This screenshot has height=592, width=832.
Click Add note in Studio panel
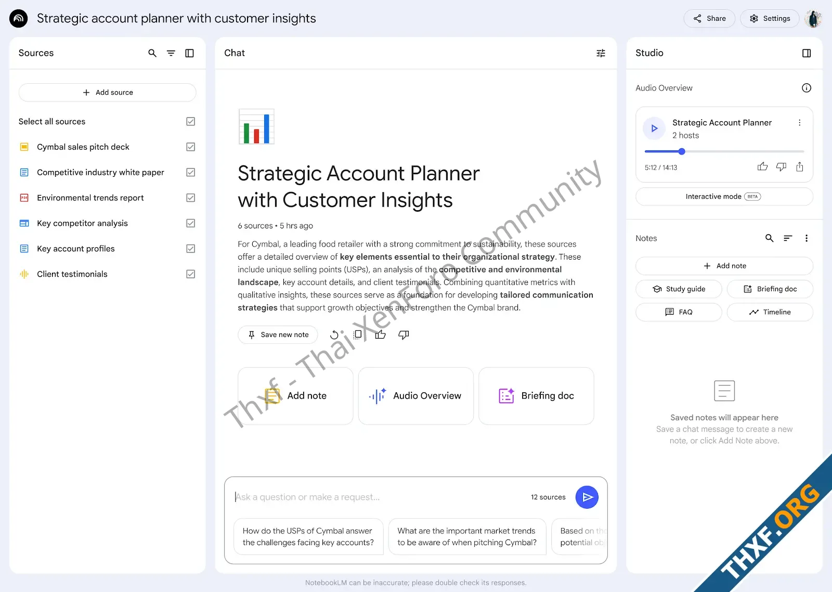click(724, 266)
